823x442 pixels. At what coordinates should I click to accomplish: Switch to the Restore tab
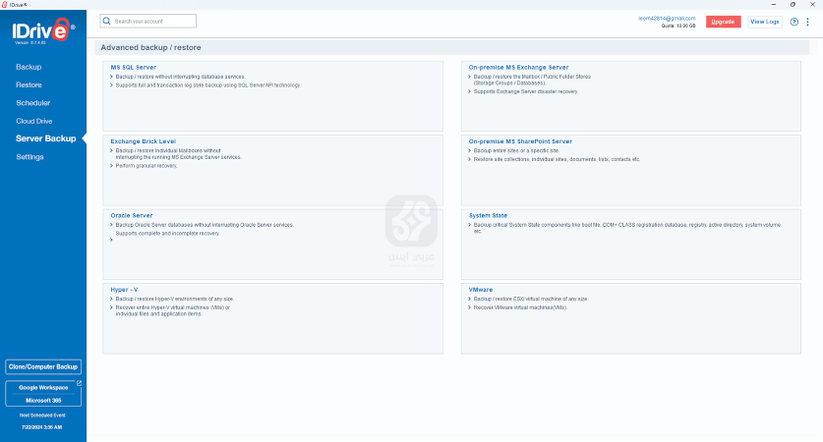pyautogui.click(x=29, y=85)
